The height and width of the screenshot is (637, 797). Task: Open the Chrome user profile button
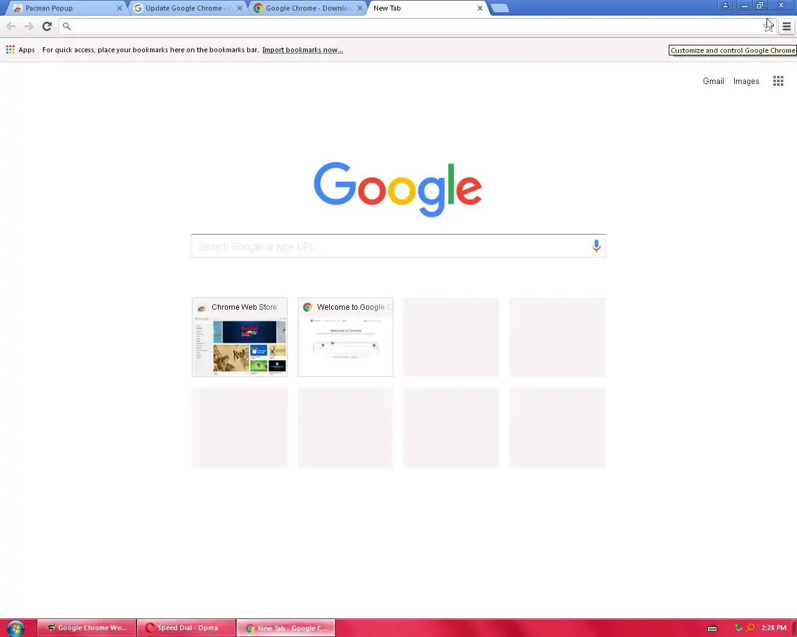pyautogui.click(x=725, y=5)
